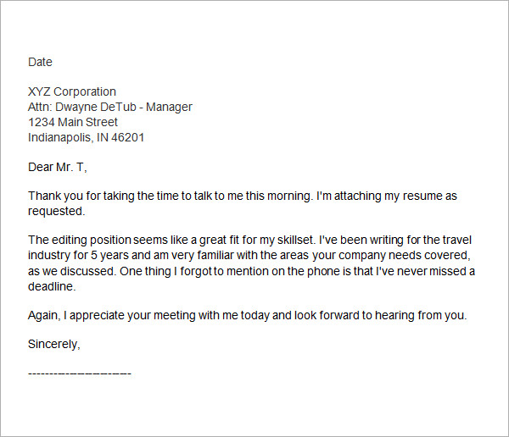Click the word requested
Viewport: 509px width, 437px height.
point(56,211)
